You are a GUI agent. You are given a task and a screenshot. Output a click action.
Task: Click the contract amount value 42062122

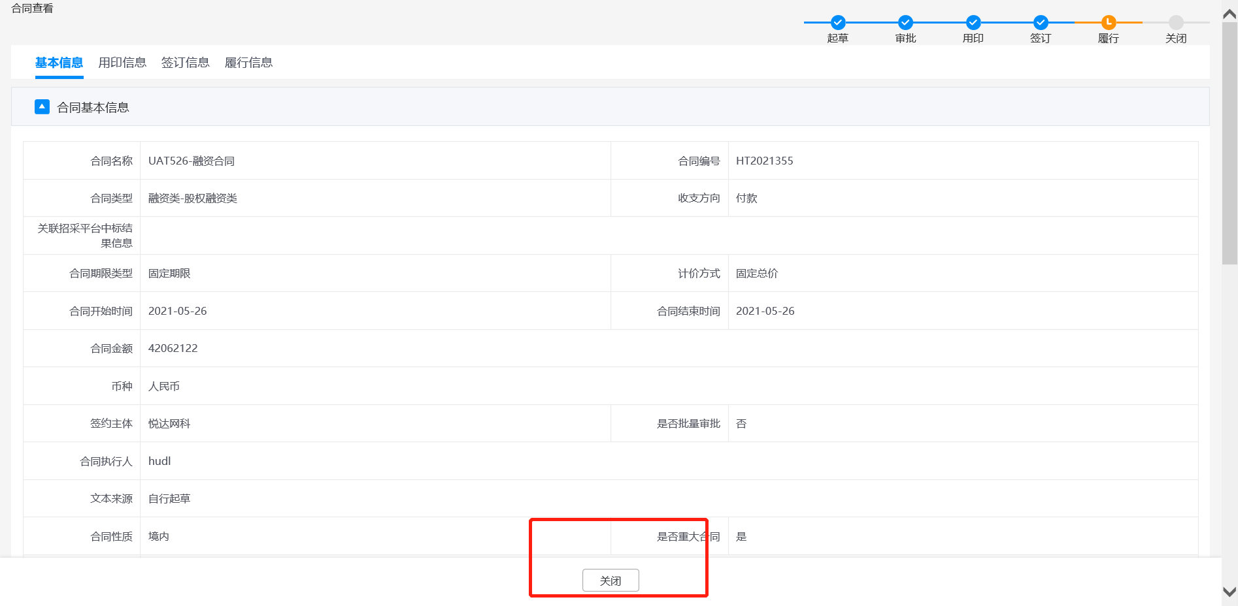tap(173, 348)
